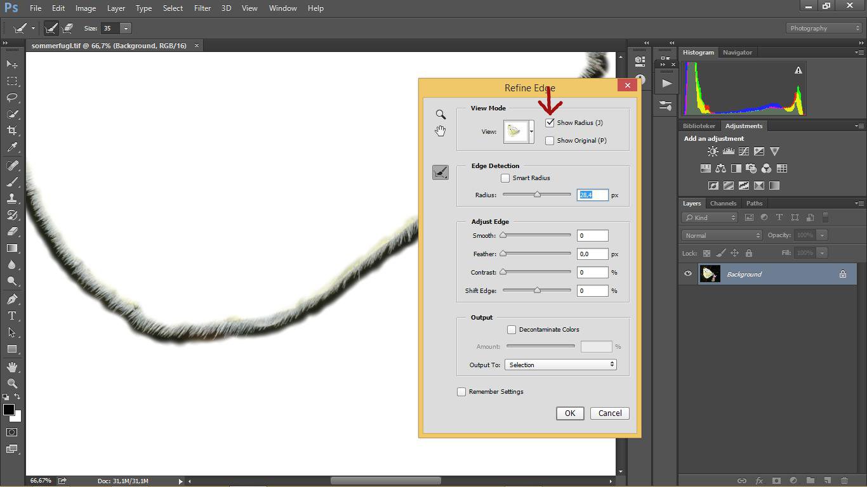The width and height of the screenshot is (867, 487).
Task: Open the Output To dropdown
Action: [x=560, y=364]
